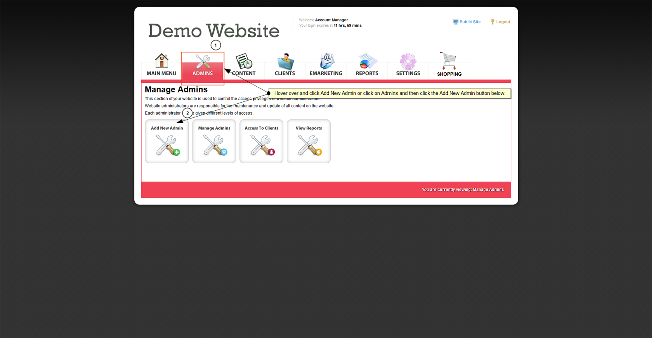Click the numbered step 2 circle
Image resolution: width=652 pixels, height=338 pixels.
point(187,113)
